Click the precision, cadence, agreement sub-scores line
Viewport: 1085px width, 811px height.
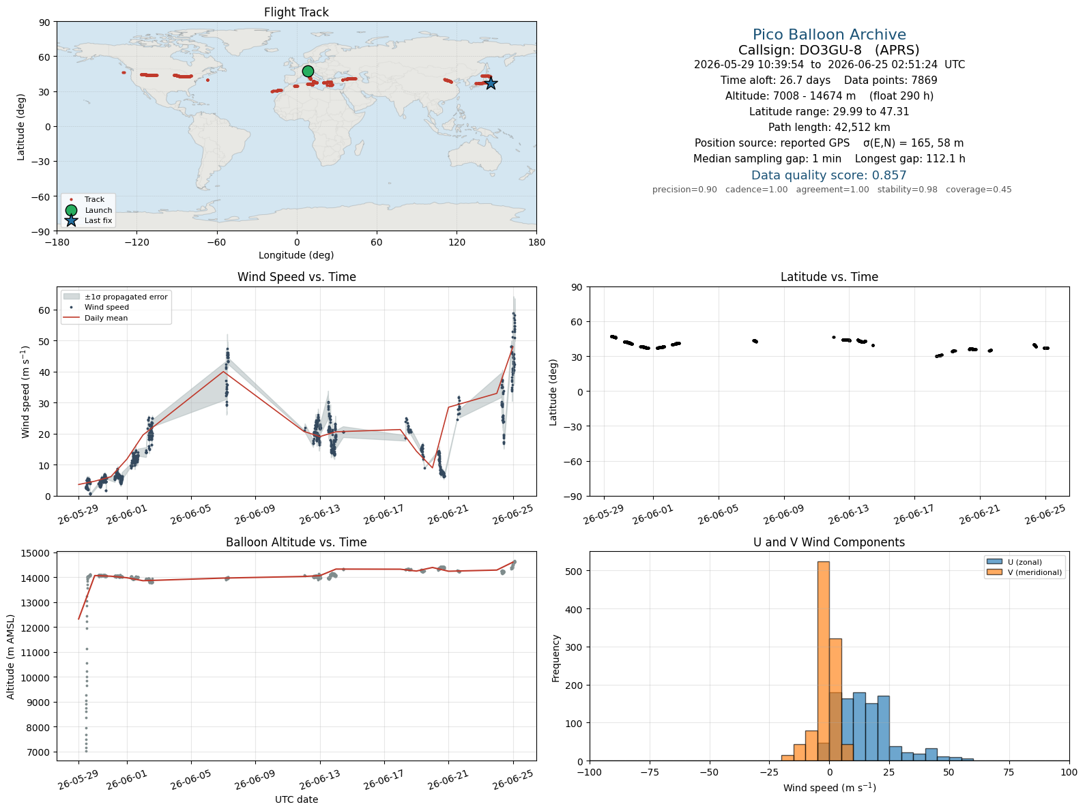[832, 190]
